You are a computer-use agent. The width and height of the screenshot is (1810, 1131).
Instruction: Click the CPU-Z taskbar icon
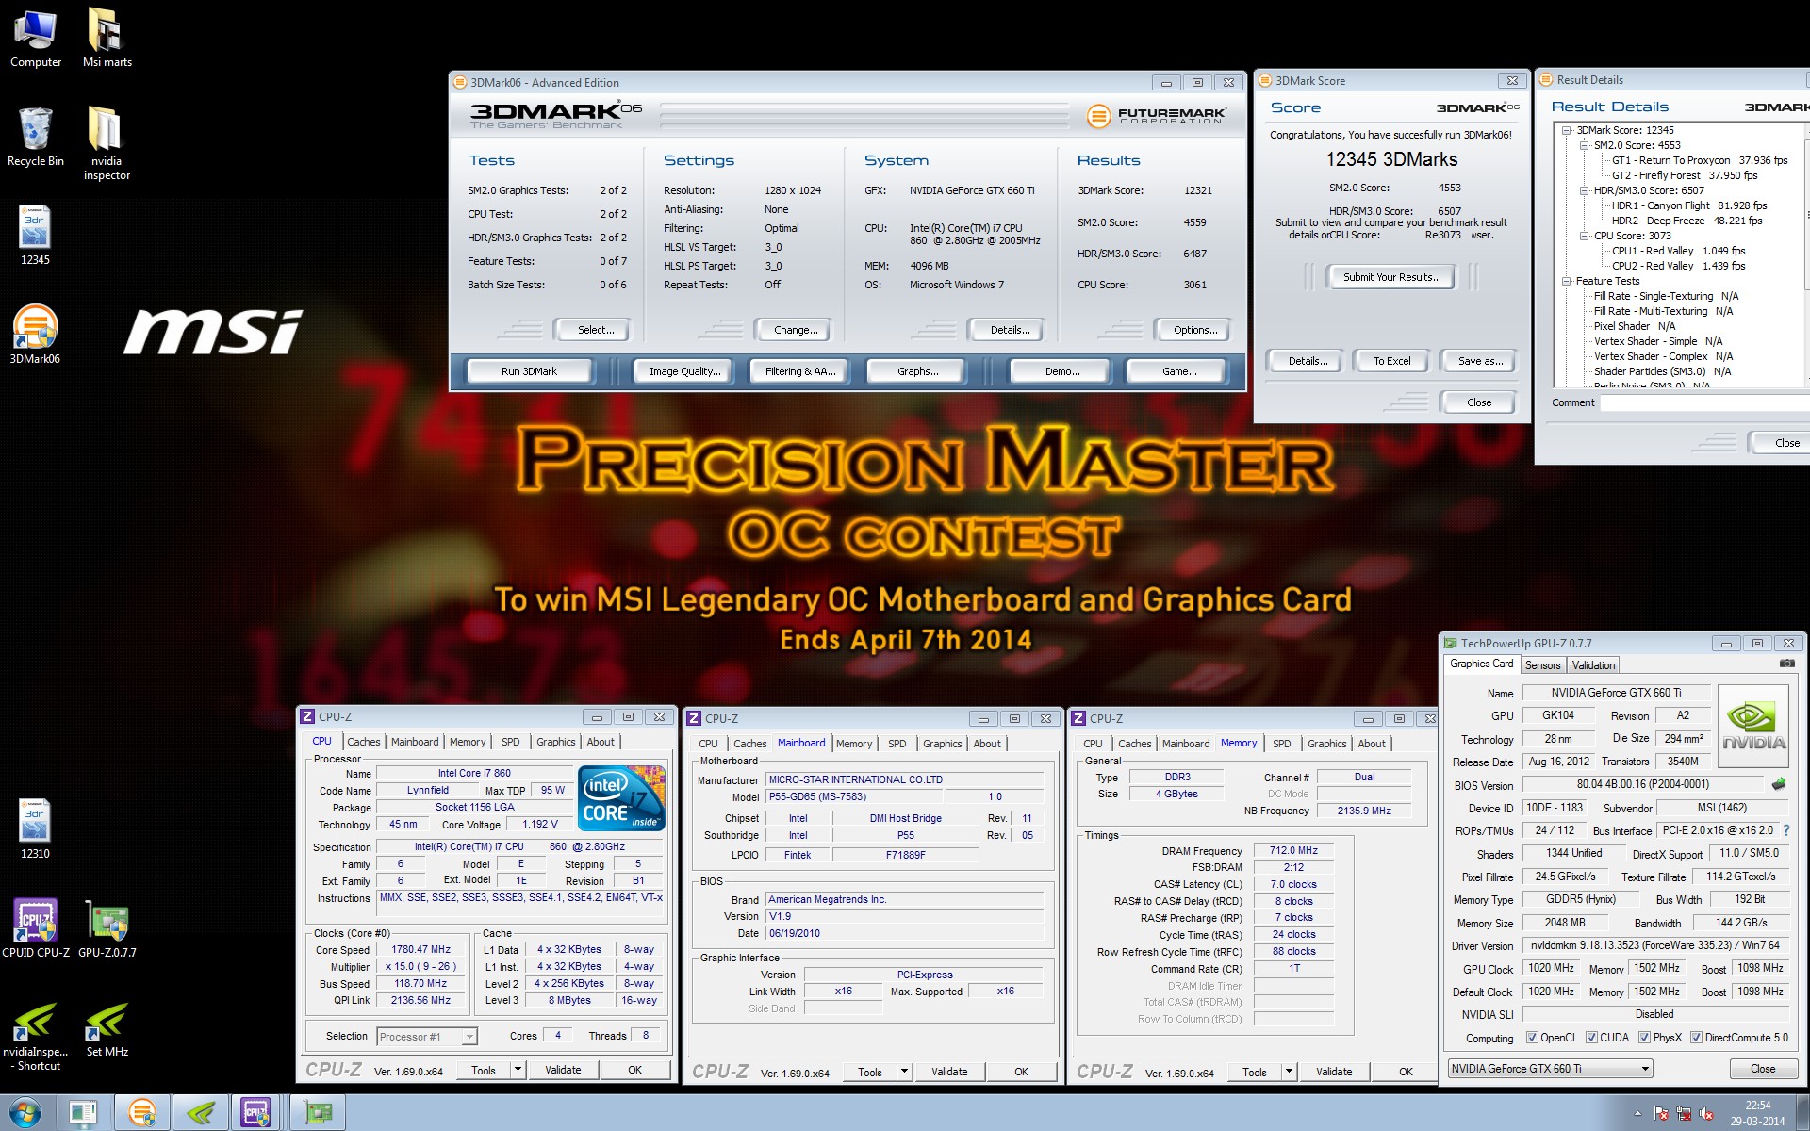[x=255, y=1113]
